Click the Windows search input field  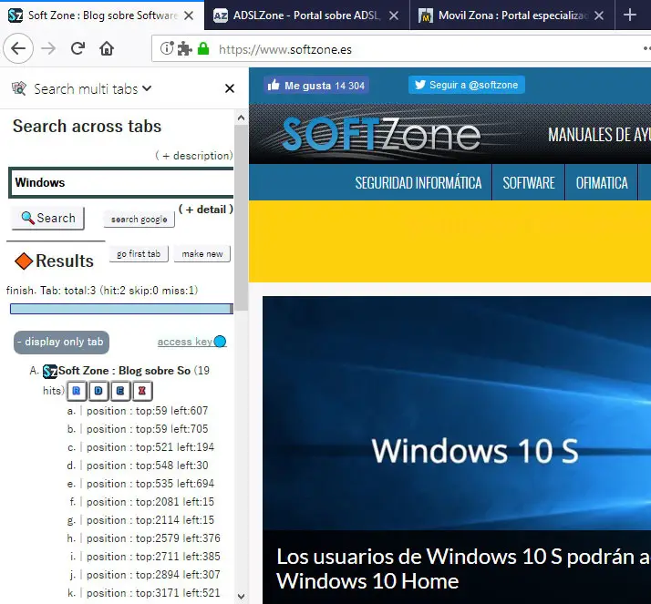point(121,182)
